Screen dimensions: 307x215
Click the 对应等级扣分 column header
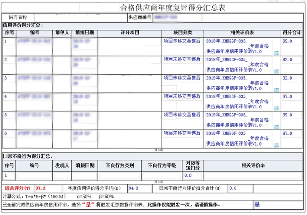[193, 166]
